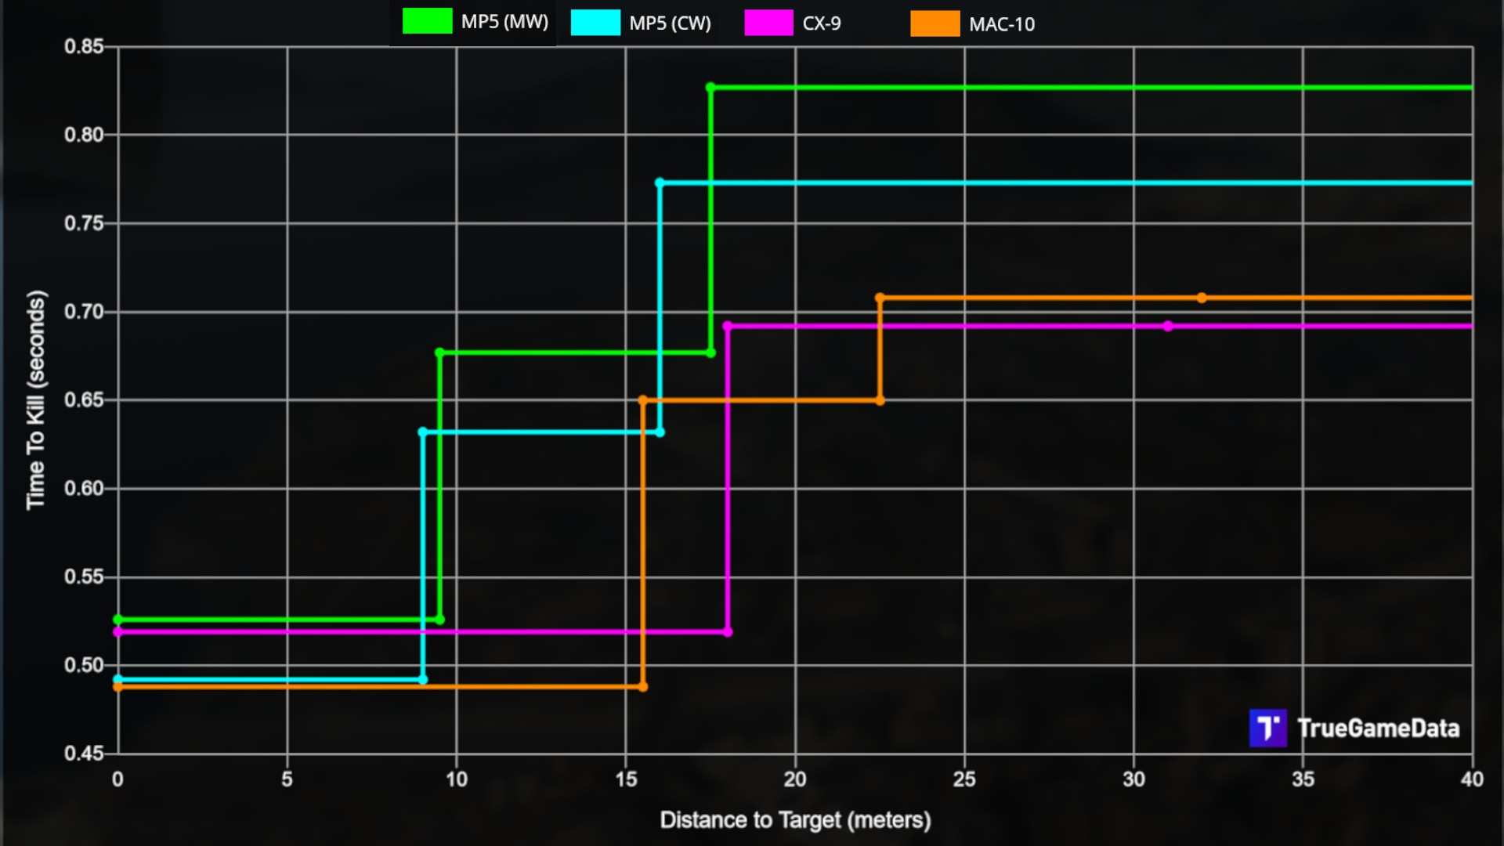Toggle the CX-9 legend label
The width and height of the screenshot is (1504, 846).
coord(822,23)
